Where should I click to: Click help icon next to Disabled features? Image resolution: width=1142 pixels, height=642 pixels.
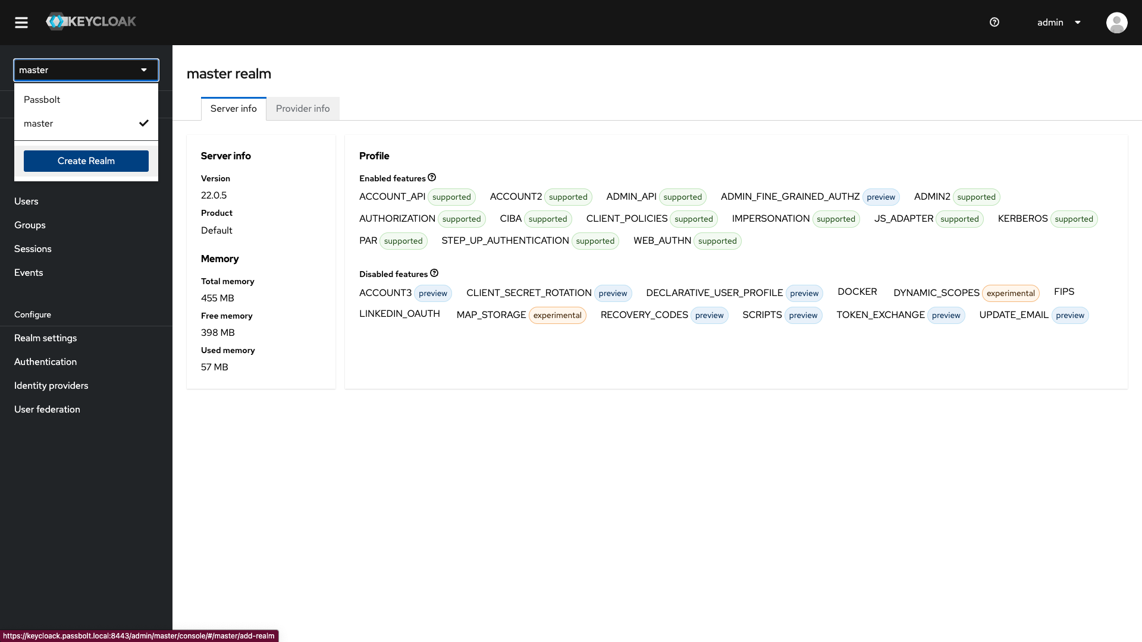[434, 273]
